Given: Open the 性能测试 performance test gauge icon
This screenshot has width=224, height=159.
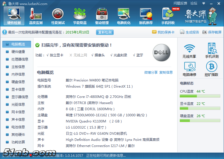Looking at the screenshot, I should 58,16.
